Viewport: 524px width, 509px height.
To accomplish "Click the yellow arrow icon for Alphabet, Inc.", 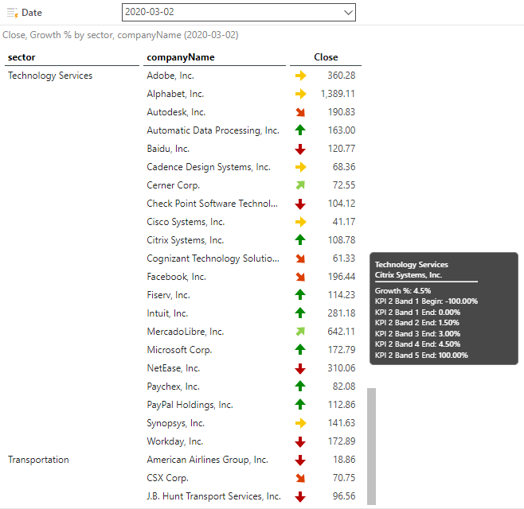I will click(x=300, y=94).
